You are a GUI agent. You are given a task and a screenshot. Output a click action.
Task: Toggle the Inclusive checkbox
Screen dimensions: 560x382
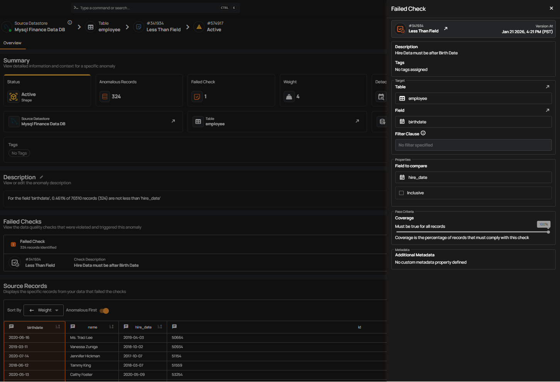(401, 193)
